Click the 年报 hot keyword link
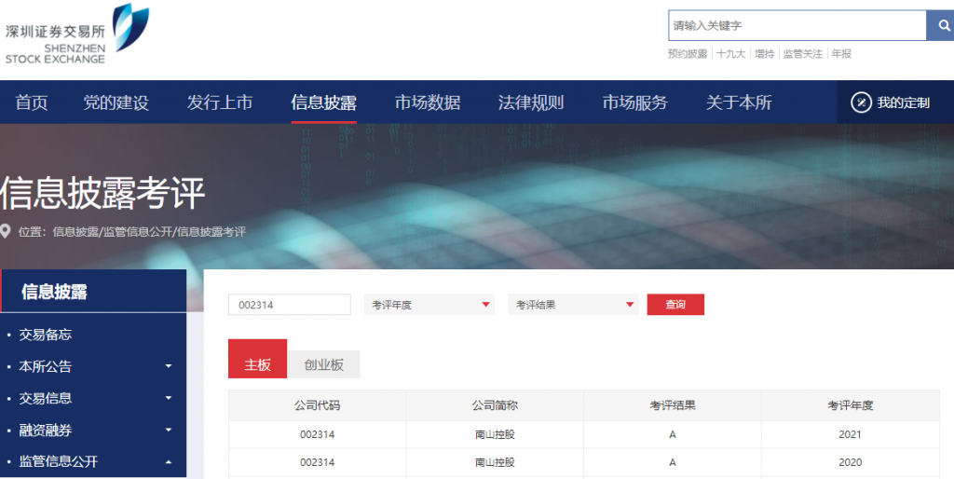Screen dimensions: 954x479 coord(841,54)
